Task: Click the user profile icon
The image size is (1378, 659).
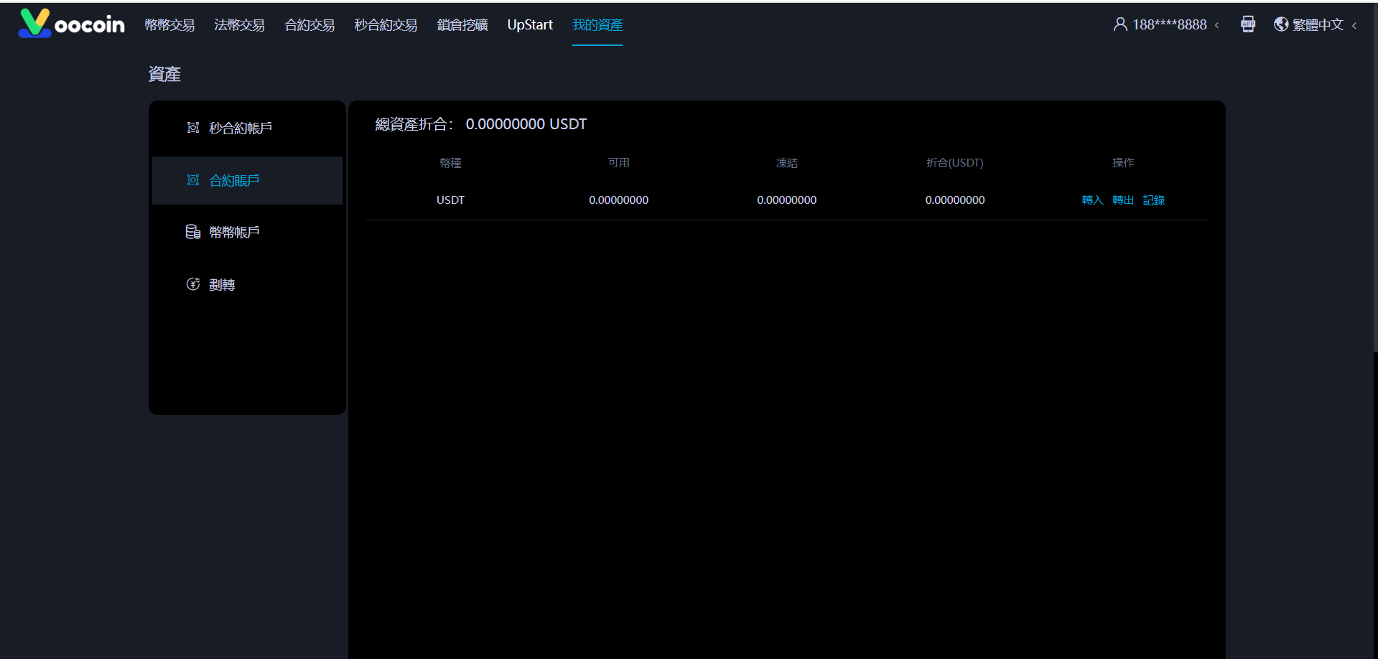Action: click(1119, 24)
